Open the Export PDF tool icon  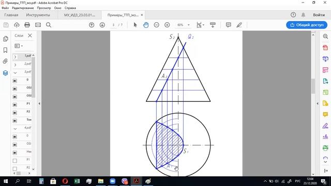pyautogui.click(x=325, y=81)
